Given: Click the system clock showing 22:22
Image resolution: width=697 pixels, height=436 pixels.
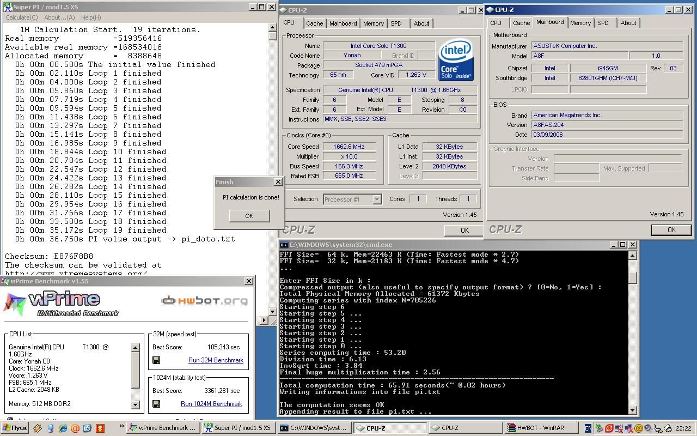Looking at the screenshot, I should tap(683, 428).
